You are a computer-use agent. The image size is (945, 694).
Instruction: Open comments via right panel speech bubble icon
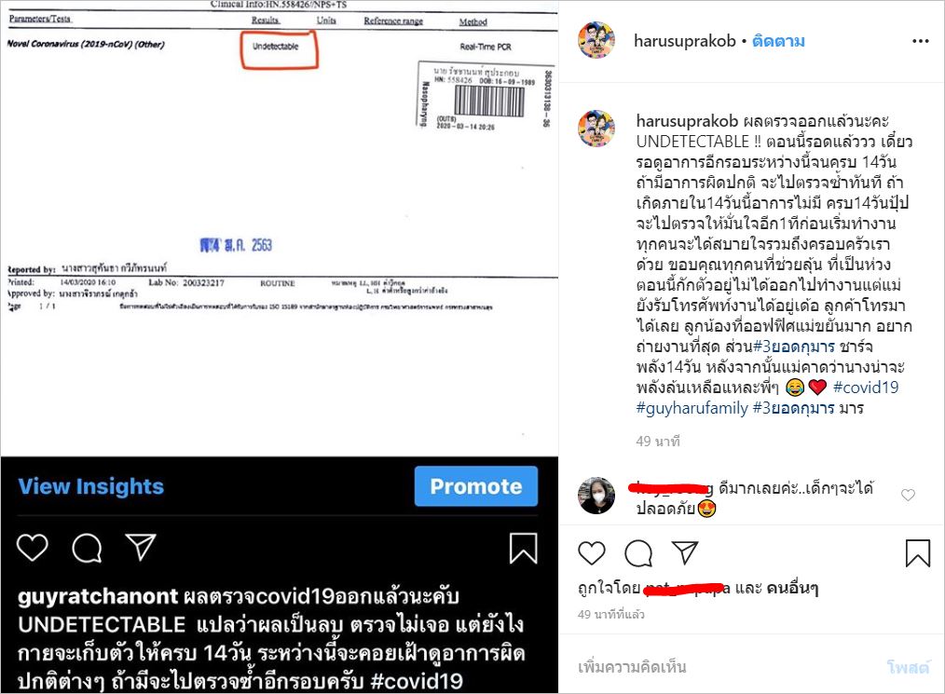coord(638,553)
